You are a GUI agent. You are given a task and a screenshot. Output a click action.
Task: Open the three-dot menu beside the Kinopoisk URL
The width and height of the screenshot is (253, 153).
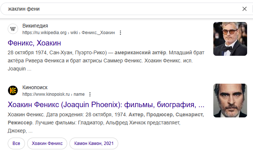(x=90, y=94)
